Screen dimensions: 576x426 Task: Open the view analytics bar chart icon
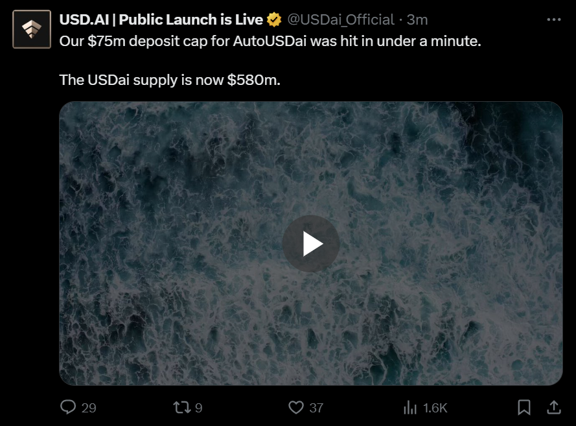pos(410,407)
